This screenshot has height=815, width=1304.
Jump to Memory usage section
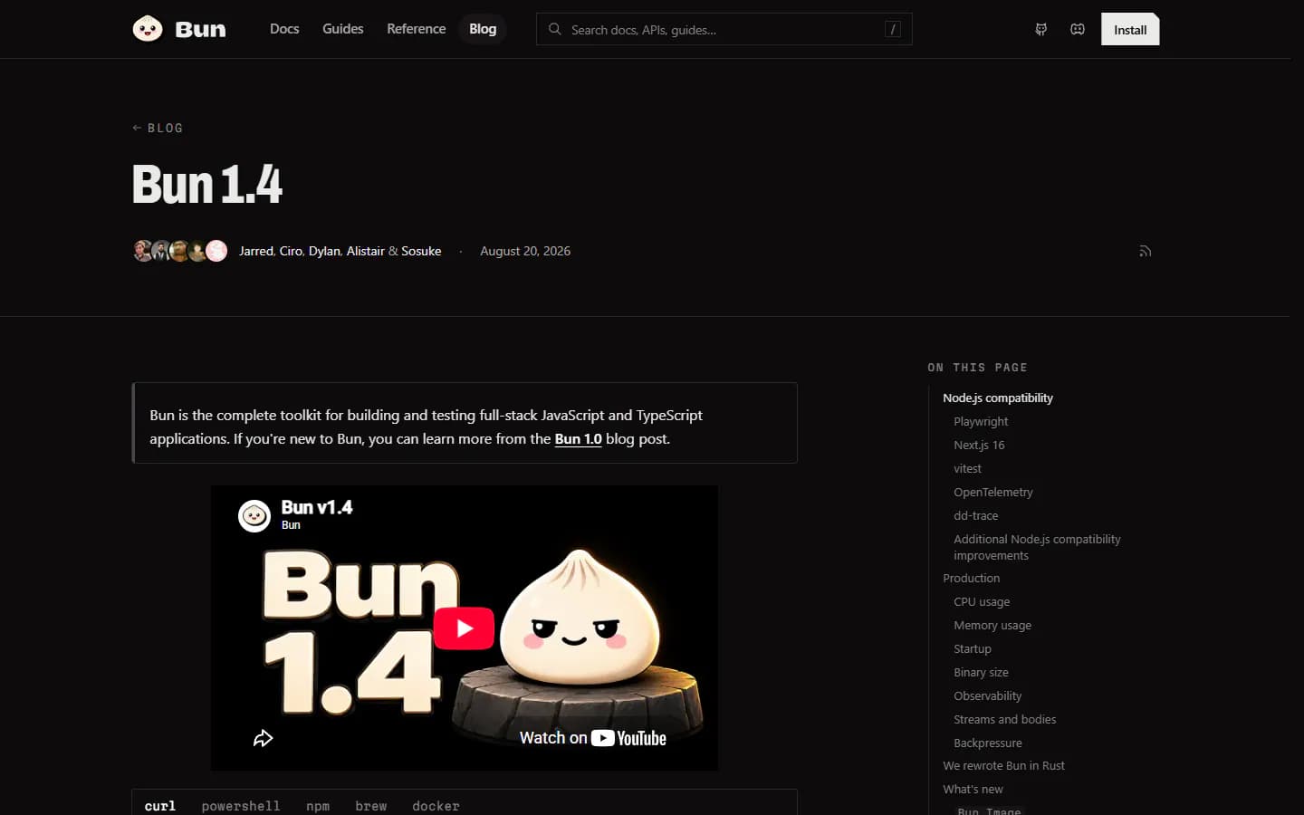click(992, 625)
